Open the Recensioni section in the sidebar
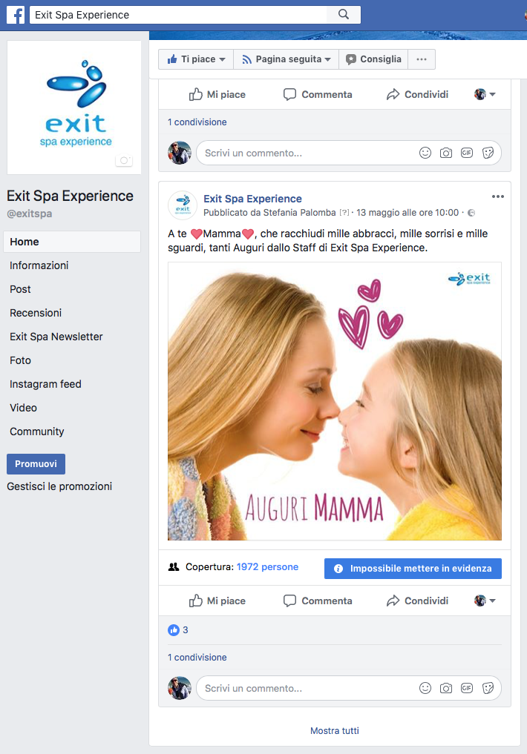The width and height of the screenshot is (527, 754). [36, 313]
